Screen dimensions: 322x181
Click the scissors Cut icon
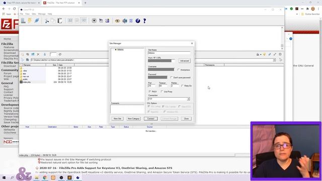pos(47,21)
